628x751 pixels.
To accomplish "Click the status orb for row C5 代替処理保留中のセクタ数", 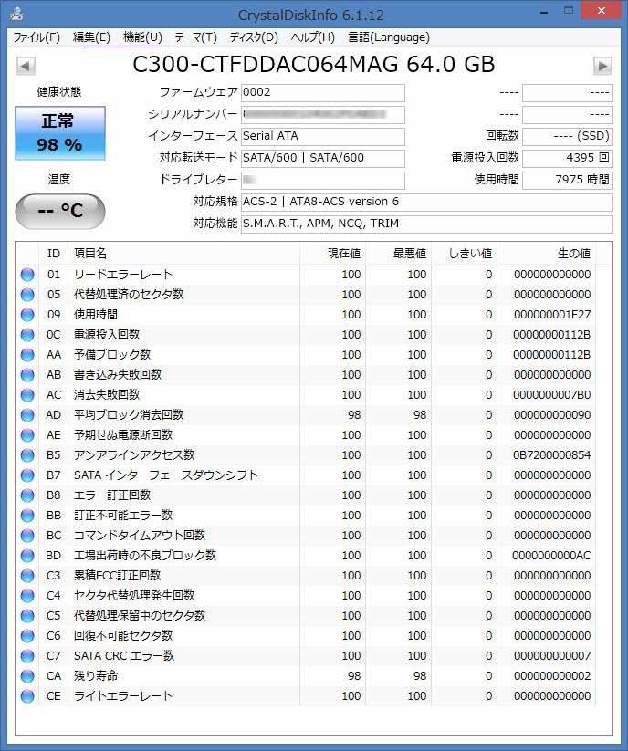I will click(27, 616).
